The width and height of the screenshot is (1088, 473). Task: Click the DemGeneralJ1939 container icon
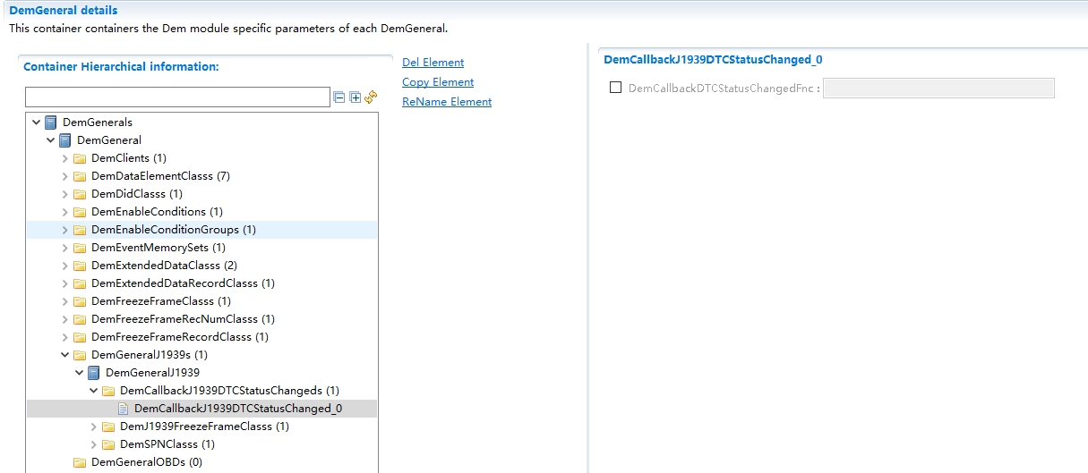click(x=94, y=373)
